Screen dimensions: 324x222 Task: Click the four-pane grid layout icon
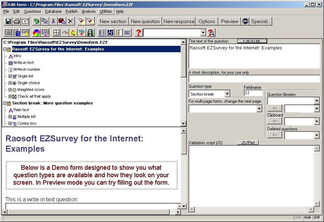56,32
